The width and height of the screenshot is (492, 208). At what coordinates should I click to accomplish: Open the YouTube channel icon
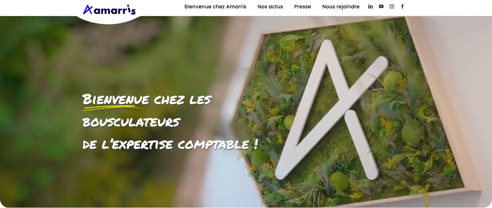tap(381, 6)
